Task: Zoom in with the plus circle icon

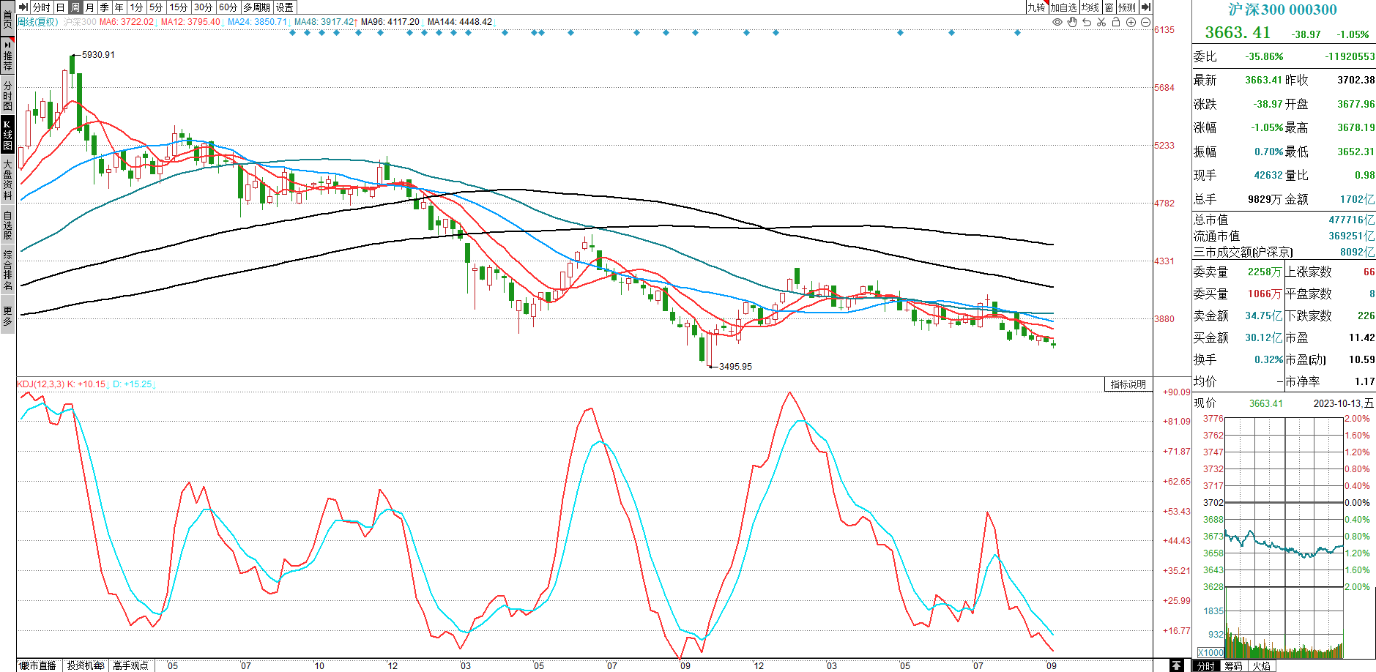Action: tap(1131, 23)
